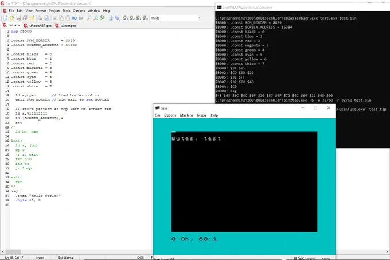Open the Machine menu in Fuse
The height and width of the screenshot is (260, 390).
(x=186, y=115)
